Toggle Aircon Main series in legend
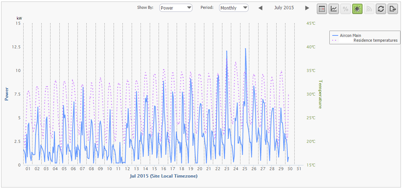The image size is (402, 189). tap(350, 35)
